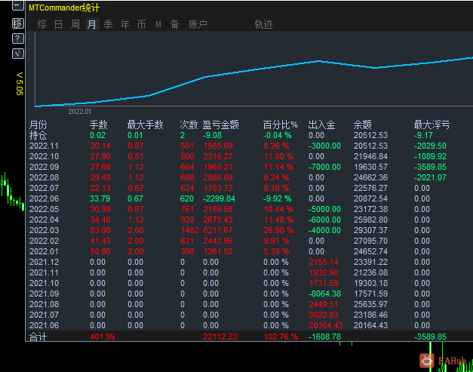Click the 合计 total label

click(38, 337)
